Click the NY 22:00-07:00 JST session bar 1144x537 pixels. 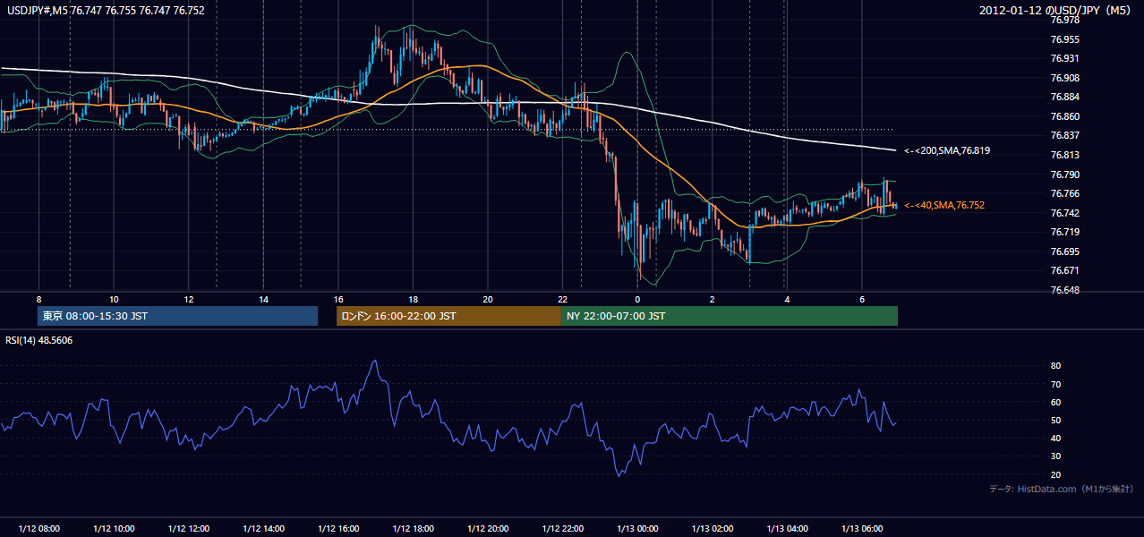[730, 316]
